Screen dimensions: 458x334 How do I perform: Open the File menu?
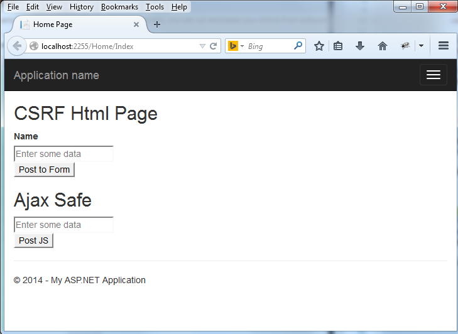(13, 7)
